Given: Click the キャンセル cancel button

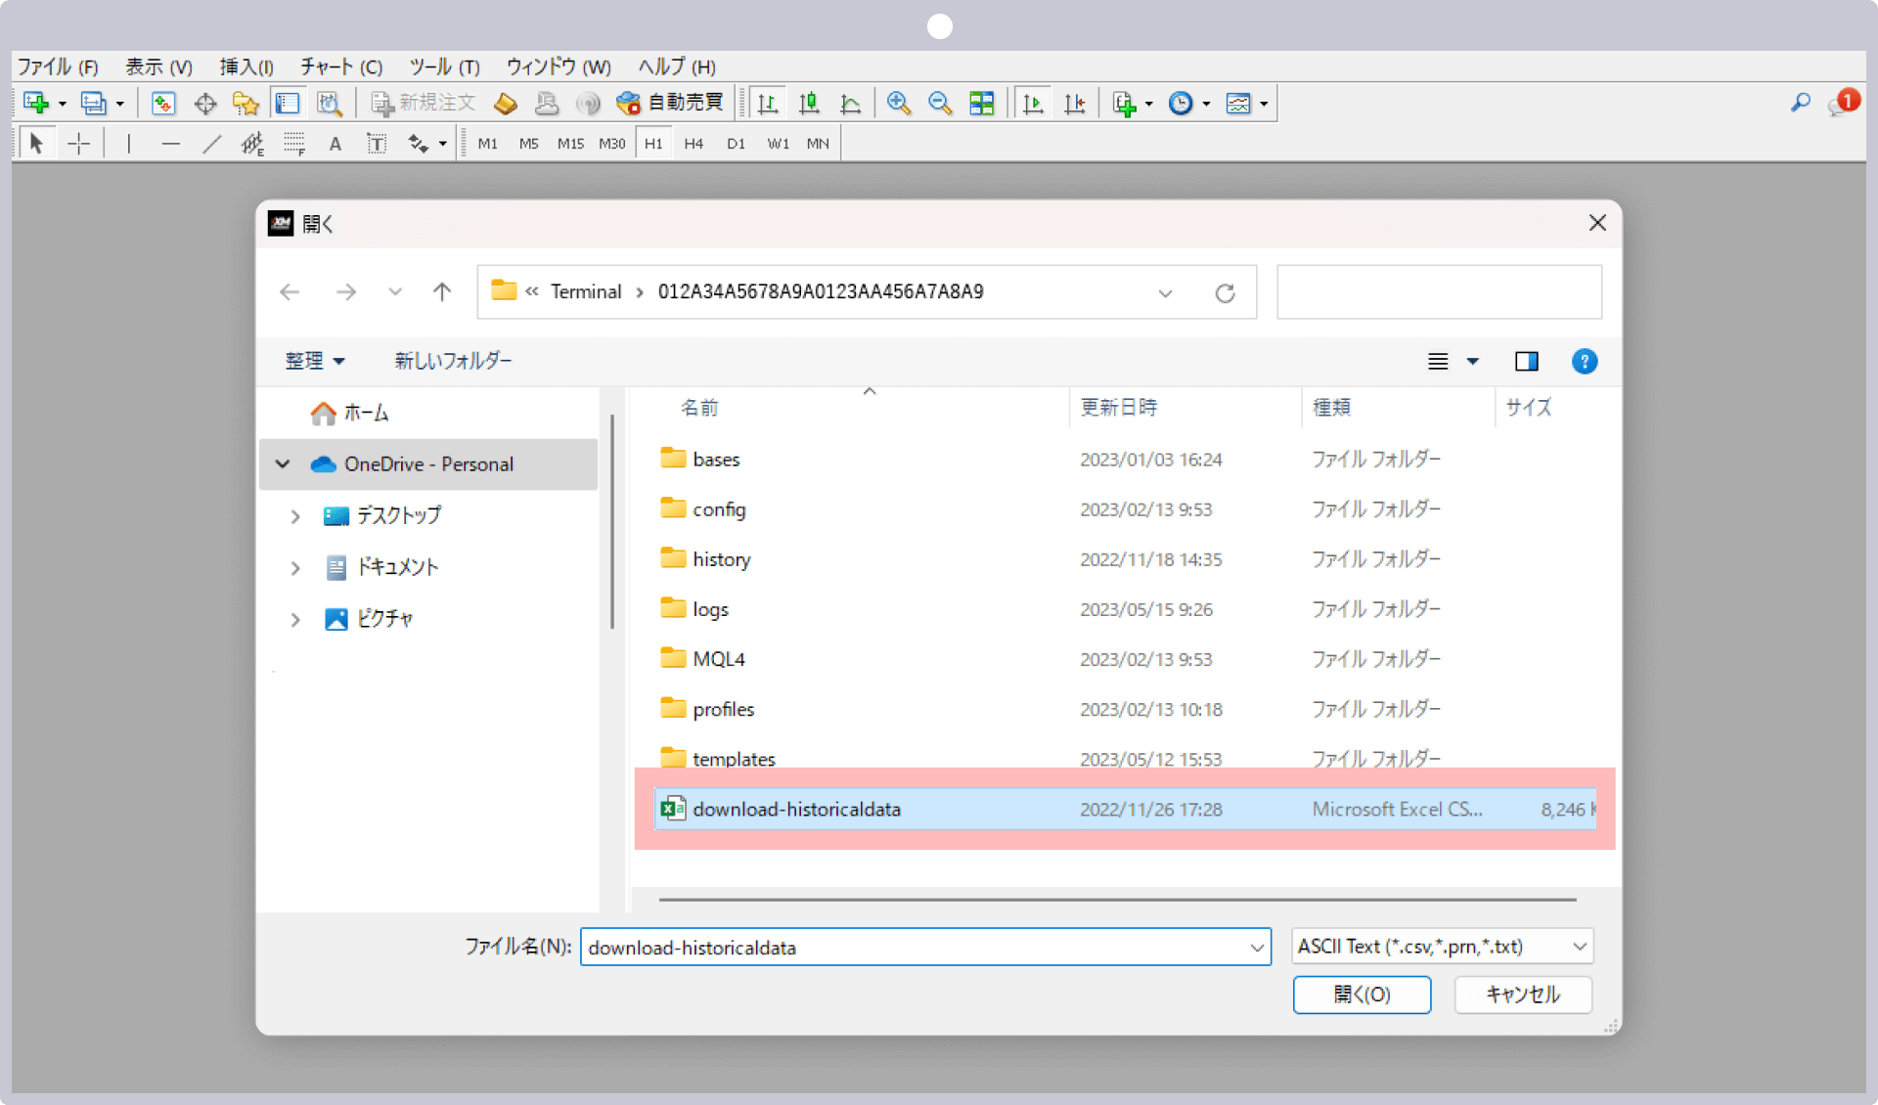Looking at the screenshot, I should [x=1523, y=994].
